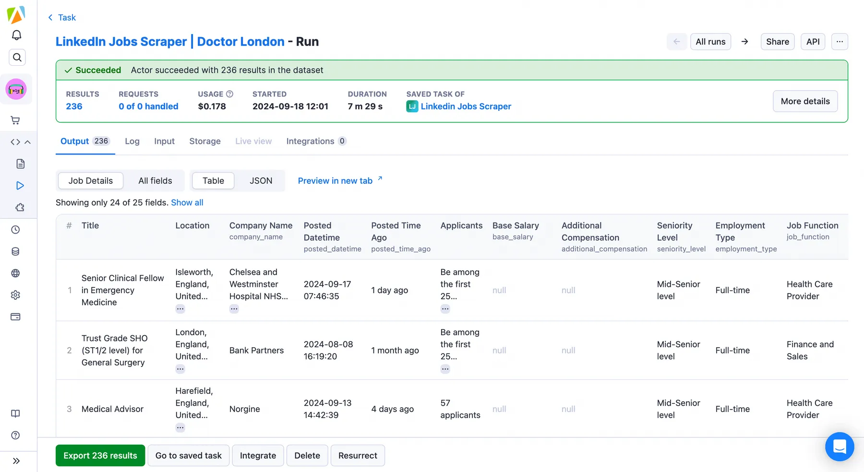Image resolution: width=864 pixels, height=472 pixels.
Task: Go to previous run arrow
Action: pyautogui.click(x=677, y=42)
